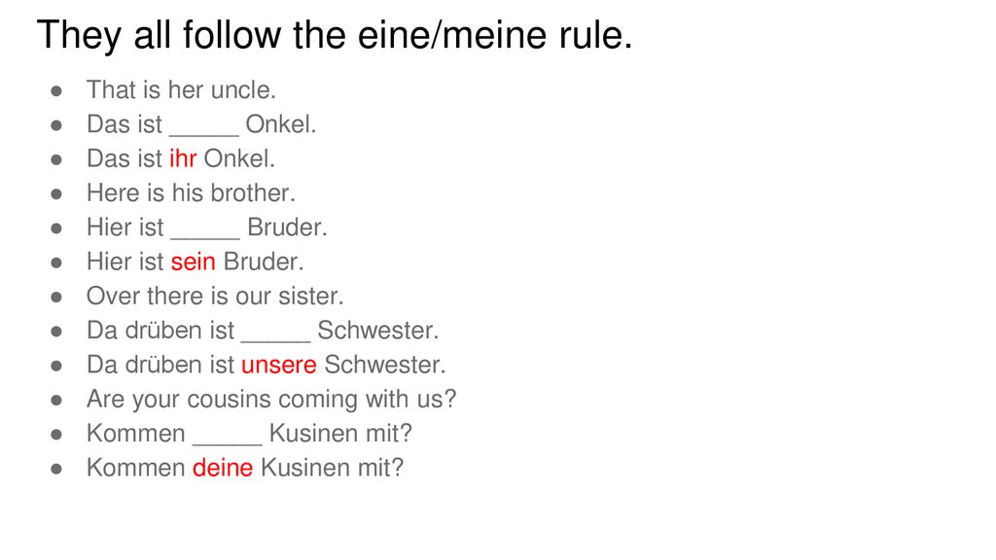
Task: Click "Are your cousins coming with us?"
Action: tap(271, 400)
